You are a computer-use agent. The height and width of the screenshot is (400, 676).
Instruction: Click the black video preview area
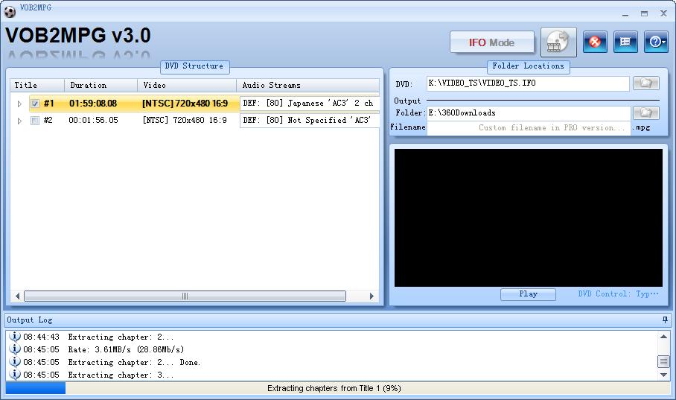coord(528,218)
